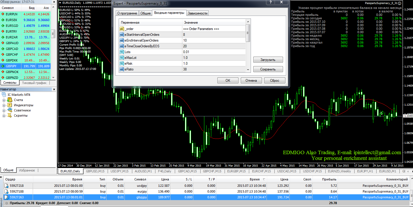Switch to the USDJPY,M15 chart tab
The height and width of the screenshot is (207, 413).
click(x=120, y=171)
